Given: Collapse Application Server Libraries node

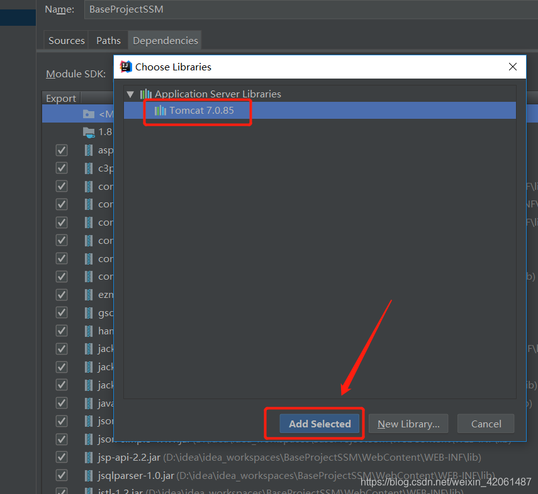Looking at the screenshot, I should (130, 94).
